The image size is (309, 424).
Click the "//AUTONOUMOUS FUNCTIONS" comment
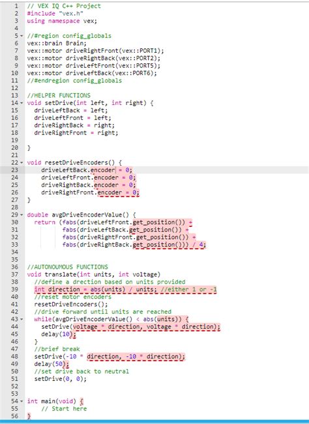pyautogui.click(x=67, y=267)
